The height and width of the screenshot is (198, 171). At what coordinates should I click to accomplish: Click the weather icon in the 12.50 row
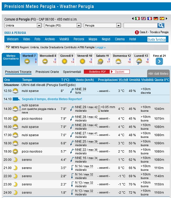click(x=16, y=91)
